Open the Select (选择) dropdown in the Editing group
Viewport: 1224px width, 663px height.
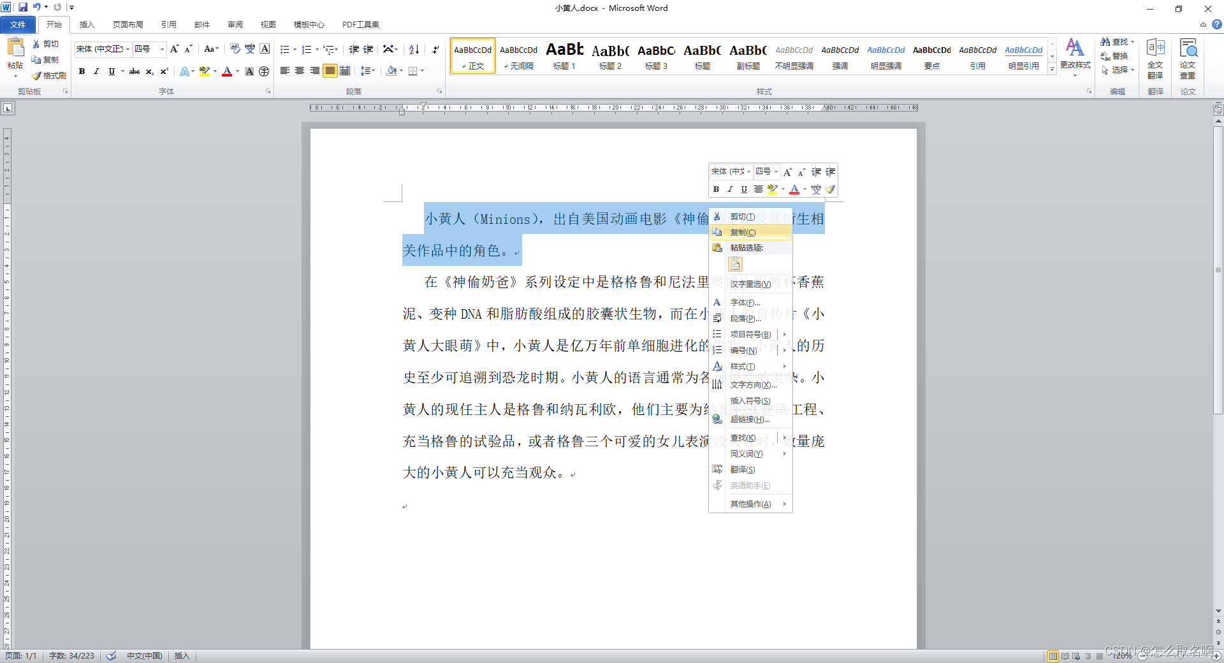point(1118,70)
